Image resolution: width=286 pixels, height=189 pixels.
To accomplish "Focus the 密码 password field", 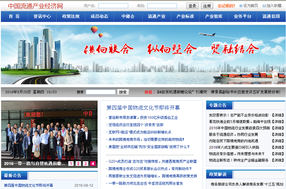I will tap(162, 6).
